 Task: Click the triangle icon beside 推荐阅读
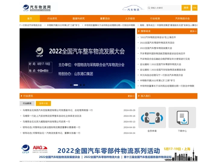tap(139, 31)
